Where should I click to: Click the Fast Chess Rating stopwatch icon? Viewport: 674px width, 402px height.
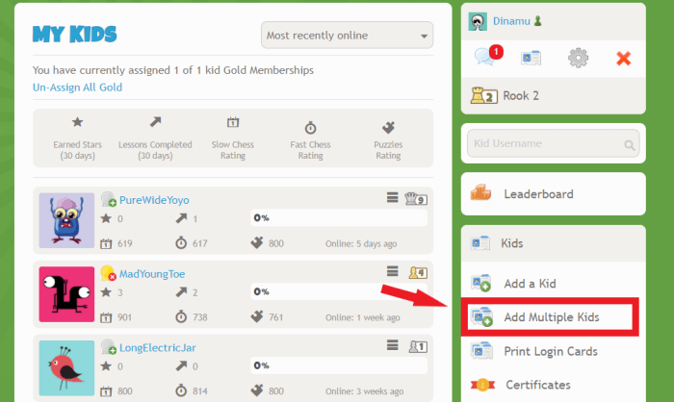pyautogui.click(x=310, y=127)
